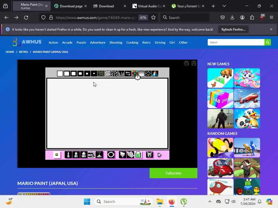Select the circle shape tool
This screenshot has height=208, width=278.
pos(111,155)
